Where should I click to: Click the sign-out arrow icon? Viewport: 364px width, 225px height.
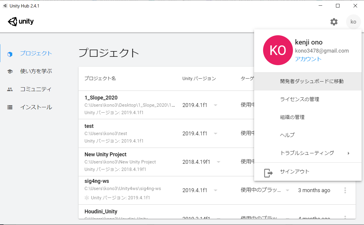point(268,173)
